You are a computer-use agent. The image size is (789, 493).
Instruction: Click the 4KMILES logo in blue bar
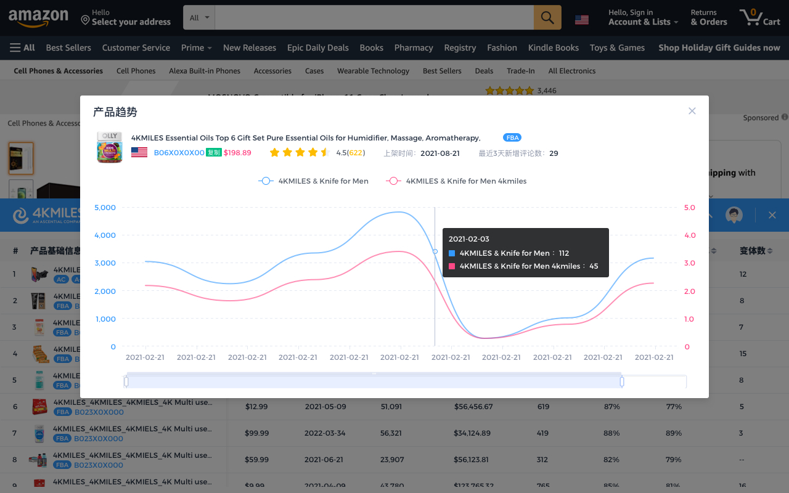point(46,215)
